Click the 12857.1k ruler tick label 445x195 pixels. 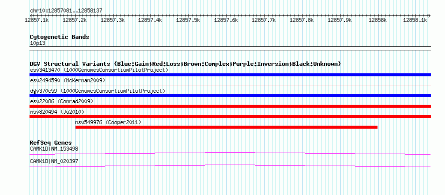37,20
